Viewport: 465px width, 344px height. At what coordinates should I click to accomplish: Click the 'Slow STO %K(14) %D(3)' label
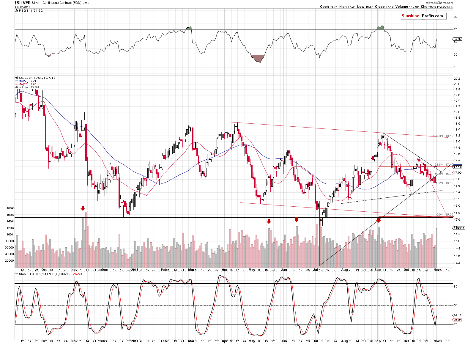[39, 274]
